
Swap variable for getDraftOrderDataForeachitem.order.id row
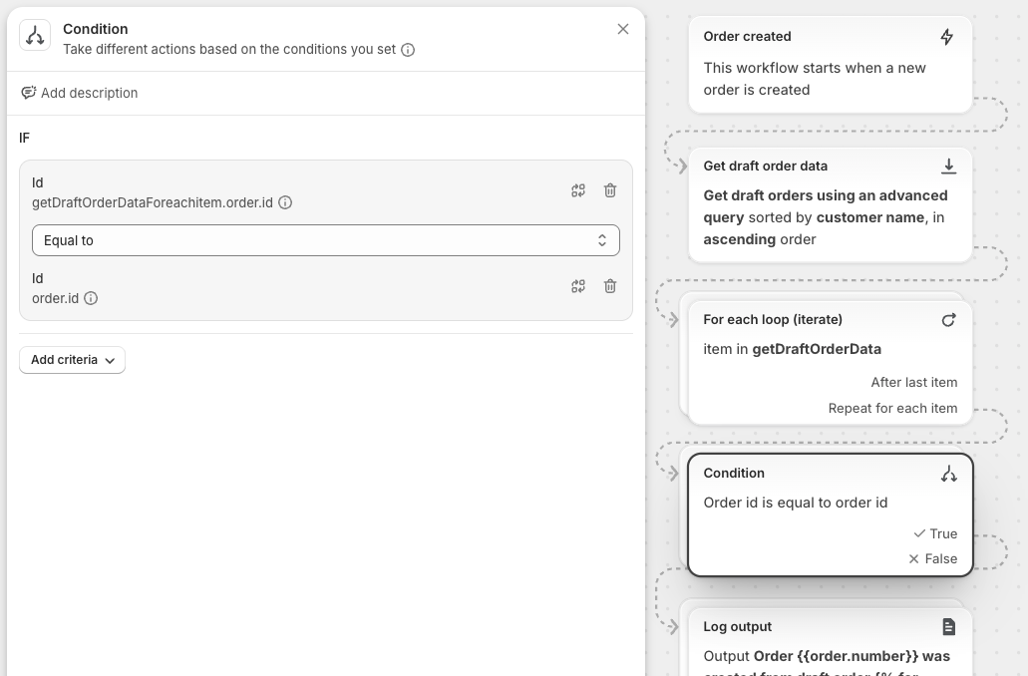pyautogui.click(x=578, y=190)
